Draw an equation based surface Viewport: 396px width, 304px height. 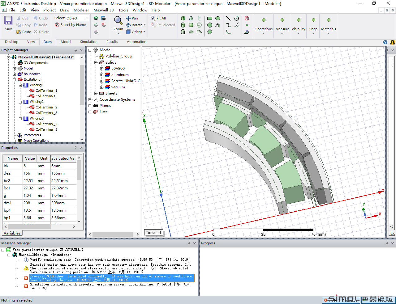click(x=218, y=25)
